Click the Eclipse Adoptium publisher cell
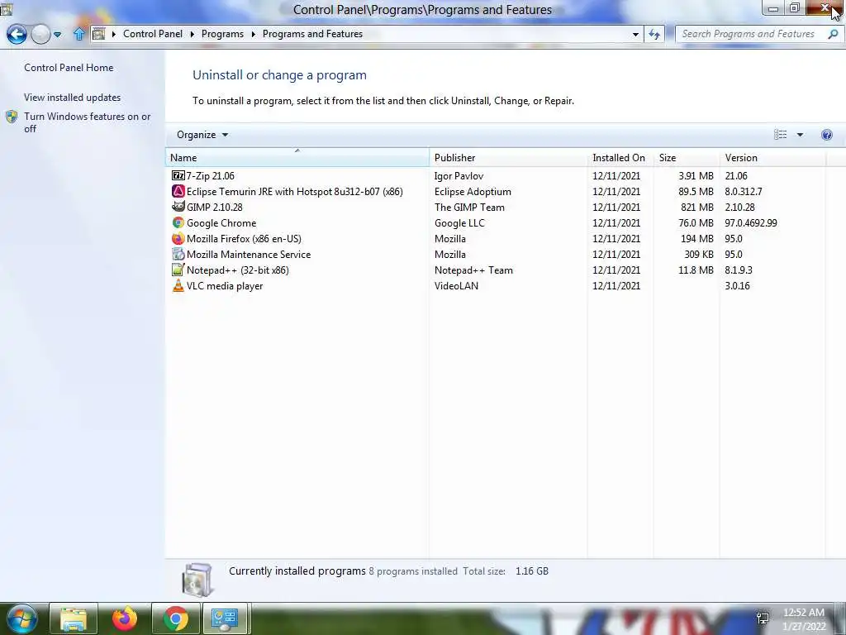 click(473, 191)
